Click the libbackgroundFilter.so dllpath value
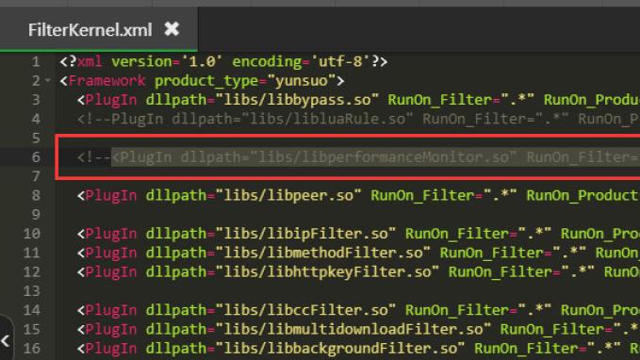Image resolution: width=640 pixels, height=360 pixels. [x=340, y=349]
